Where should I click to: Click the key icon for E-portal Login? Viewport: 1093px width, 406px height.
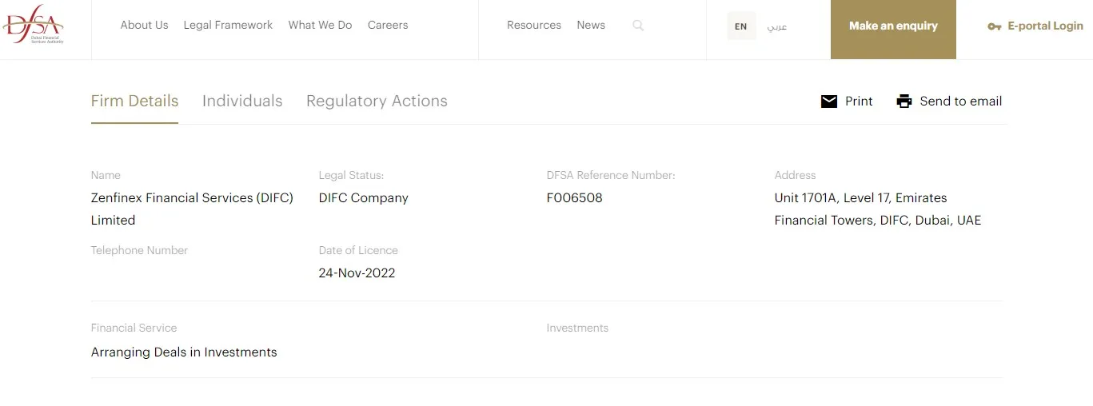coord(994,26)
